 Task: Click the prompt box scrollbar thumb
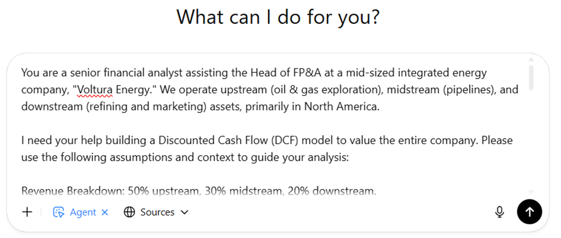[x=531, y=77]
